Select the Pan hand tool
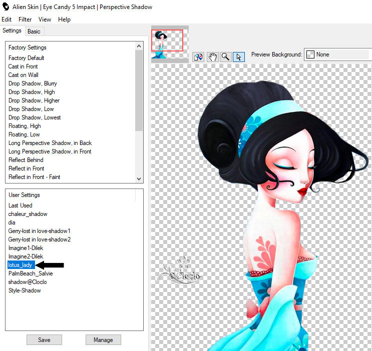The width and height of the screenshot is (372, 351). coord(212,57)
